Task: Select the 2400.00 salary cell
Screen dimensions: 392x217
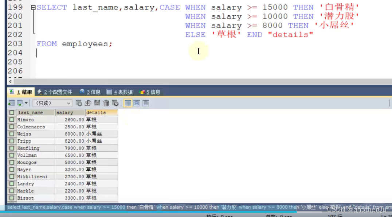Action: [x=70, y=184]
